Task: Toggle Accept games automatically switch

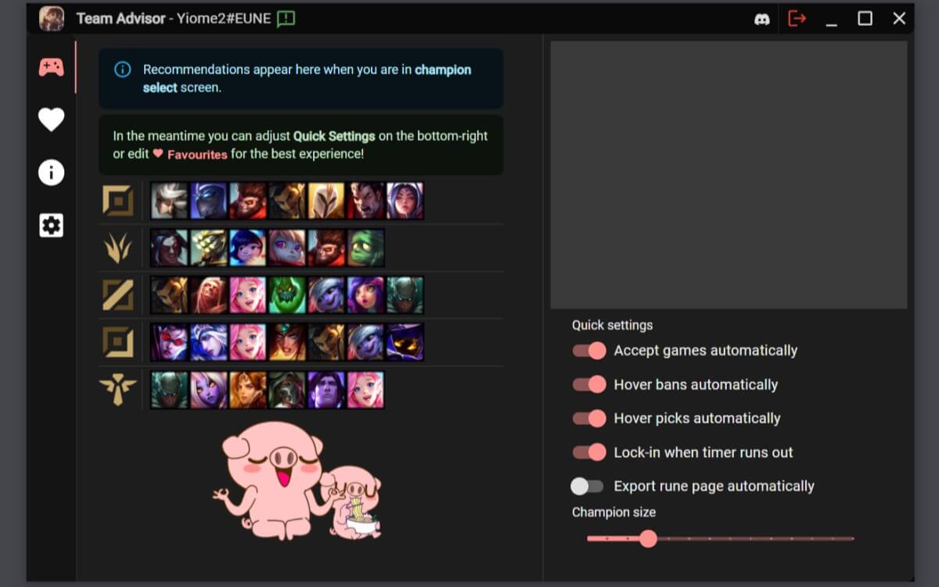Action: tap(589, 351)
